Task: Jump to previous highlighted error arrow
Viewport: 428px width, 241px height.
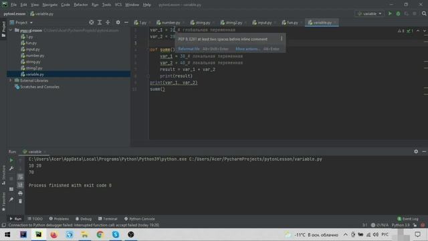Action: pyautogui.click(x=418, y=31)
